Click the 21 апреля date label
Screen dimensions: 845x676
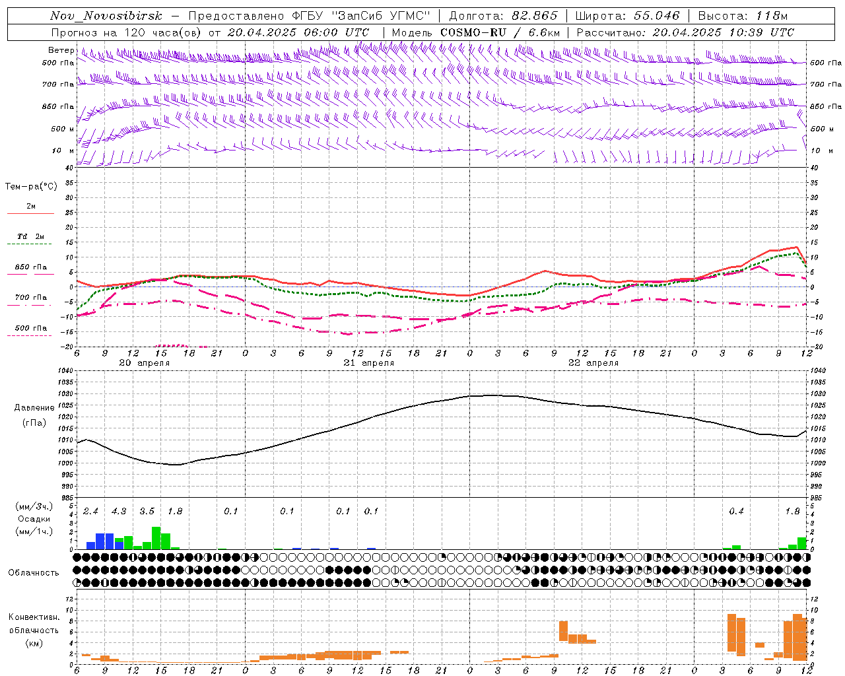click(368, 363)
